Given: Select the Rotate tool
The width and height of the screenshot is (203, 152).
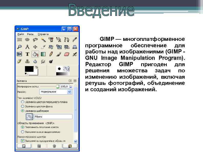Looking at the screenshot, I should tap(51, 47).
